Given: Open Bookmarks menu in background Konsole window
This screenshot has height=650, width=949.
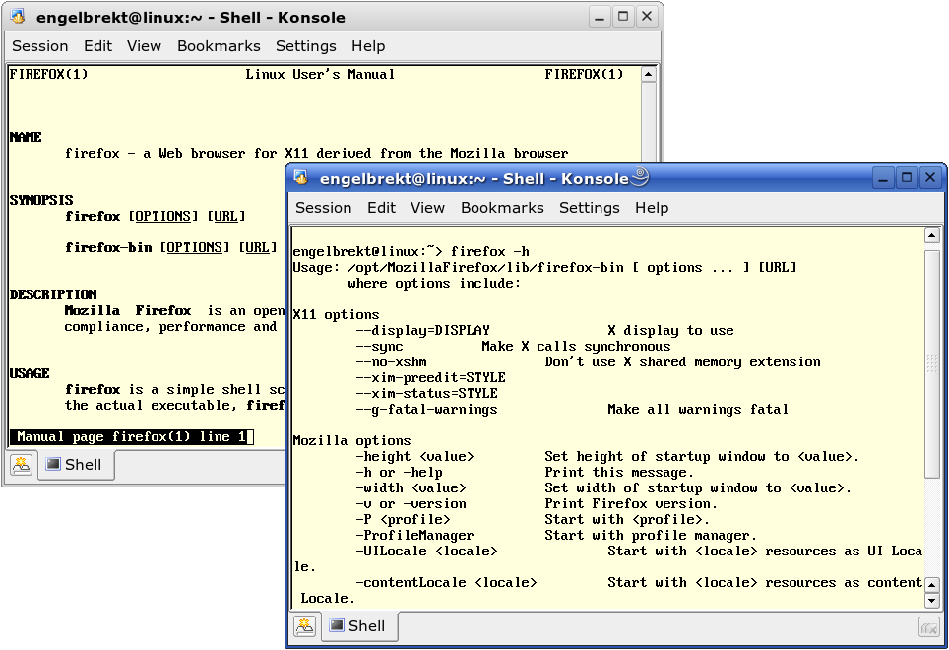Looking at the screenshot, I should (x=220, y=46).
